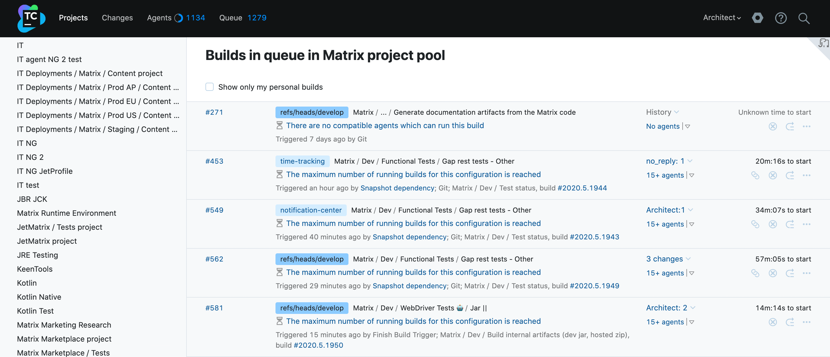Move build #271 to top
Viewport: 830px width, 357px height.
tap(789, 126)
